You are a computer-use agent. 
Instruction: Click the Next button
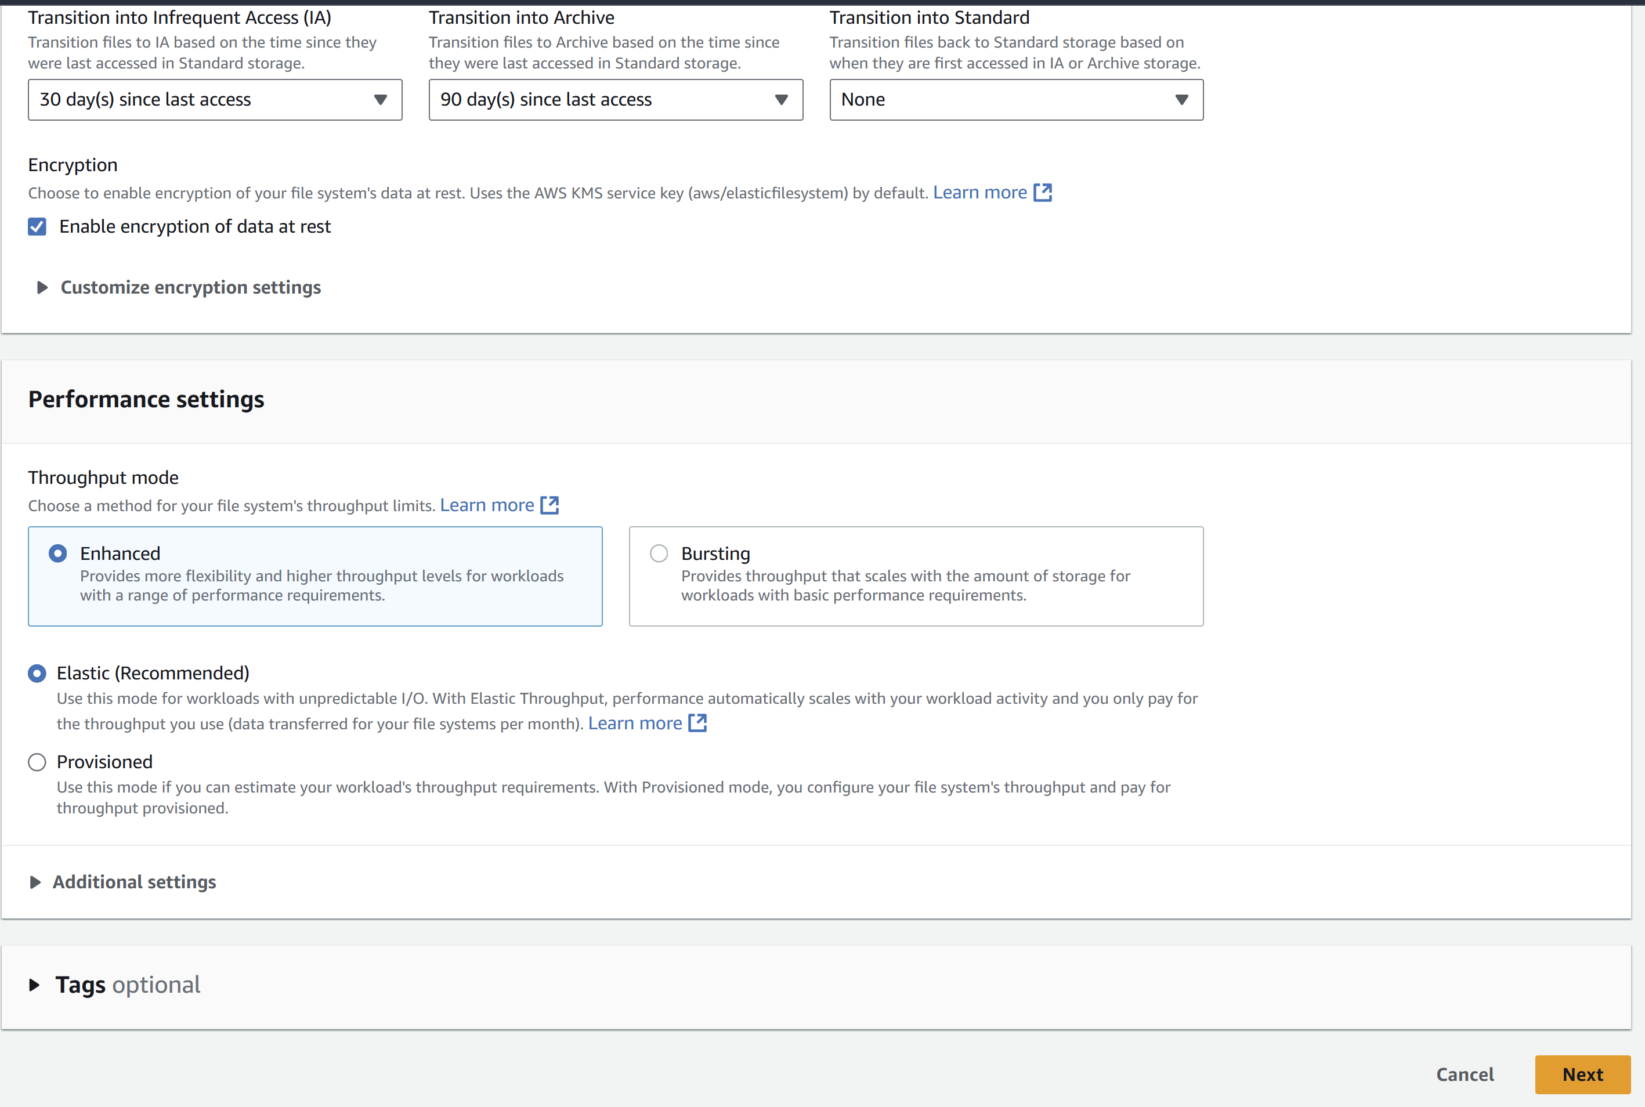tap(1582, 1075)
